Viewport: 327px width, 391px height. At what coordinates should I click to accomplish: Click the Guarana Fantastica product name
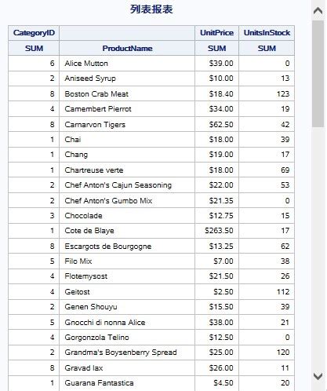[99, 383]
